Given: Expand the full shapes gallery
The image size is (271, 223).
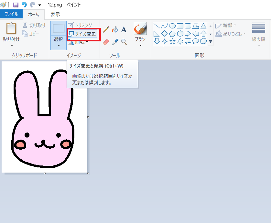Looking at the screenshot, I should tap(211, 42).
